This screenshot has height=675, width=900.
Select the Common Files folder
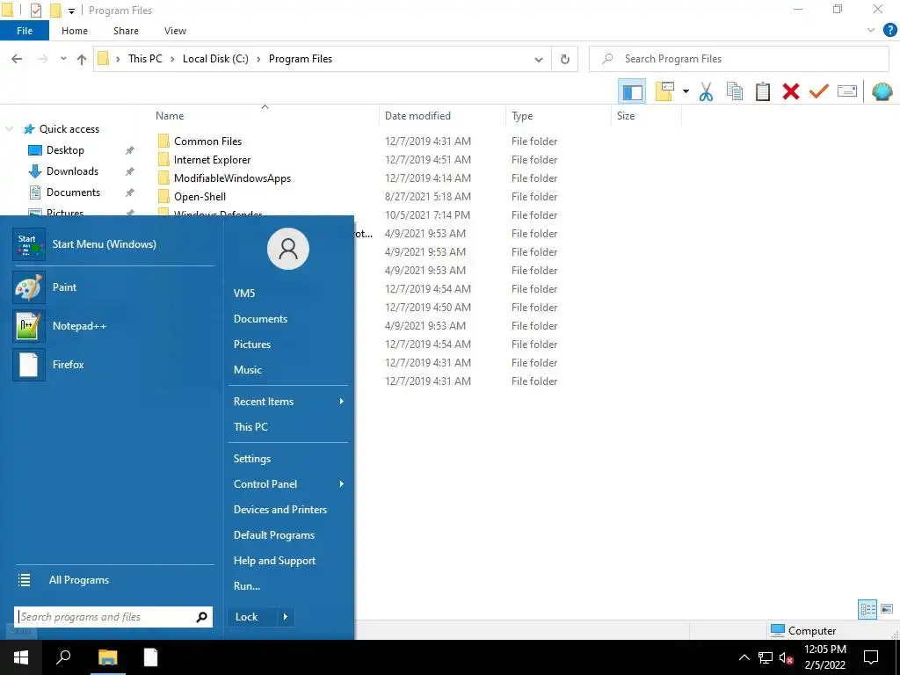point(207,142)
